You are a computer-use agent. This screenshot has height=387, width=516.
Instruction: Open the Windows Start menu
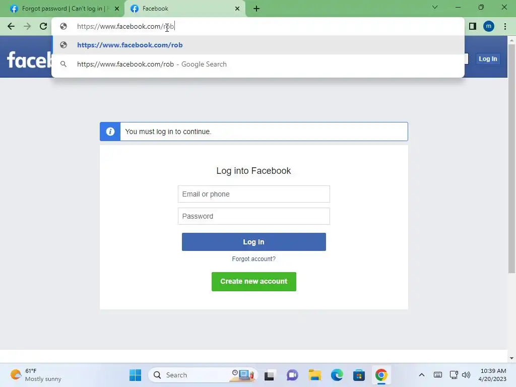[x=135, y=375]
